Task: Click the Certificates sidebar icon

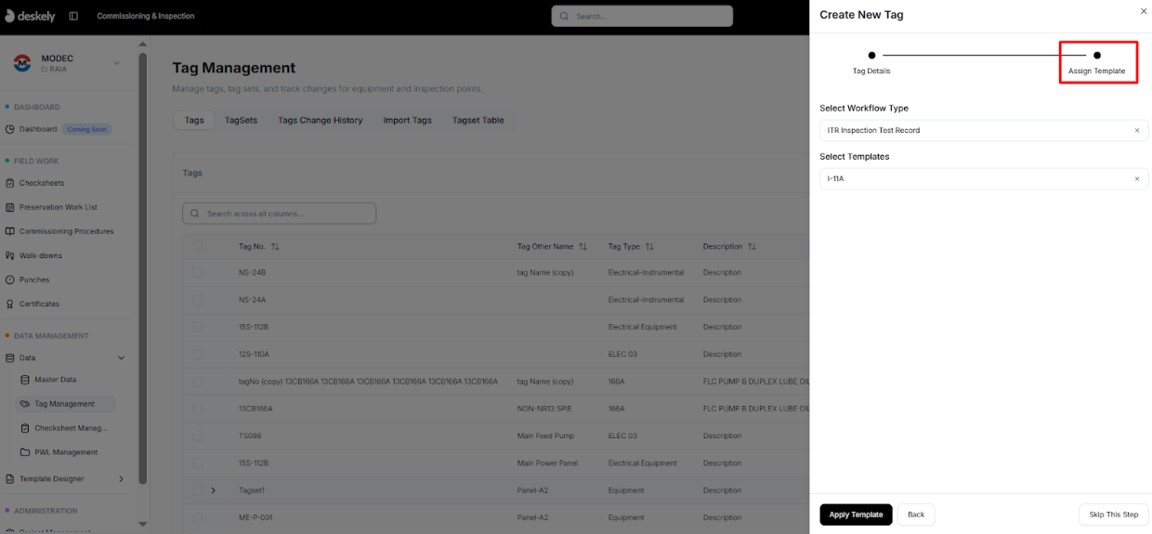Action: (x=10, y=304)
